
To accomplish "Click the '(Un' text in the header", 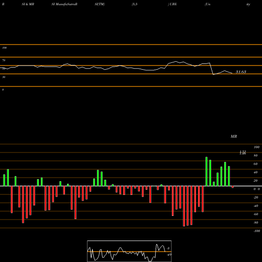I will click(x=208, y=4).
